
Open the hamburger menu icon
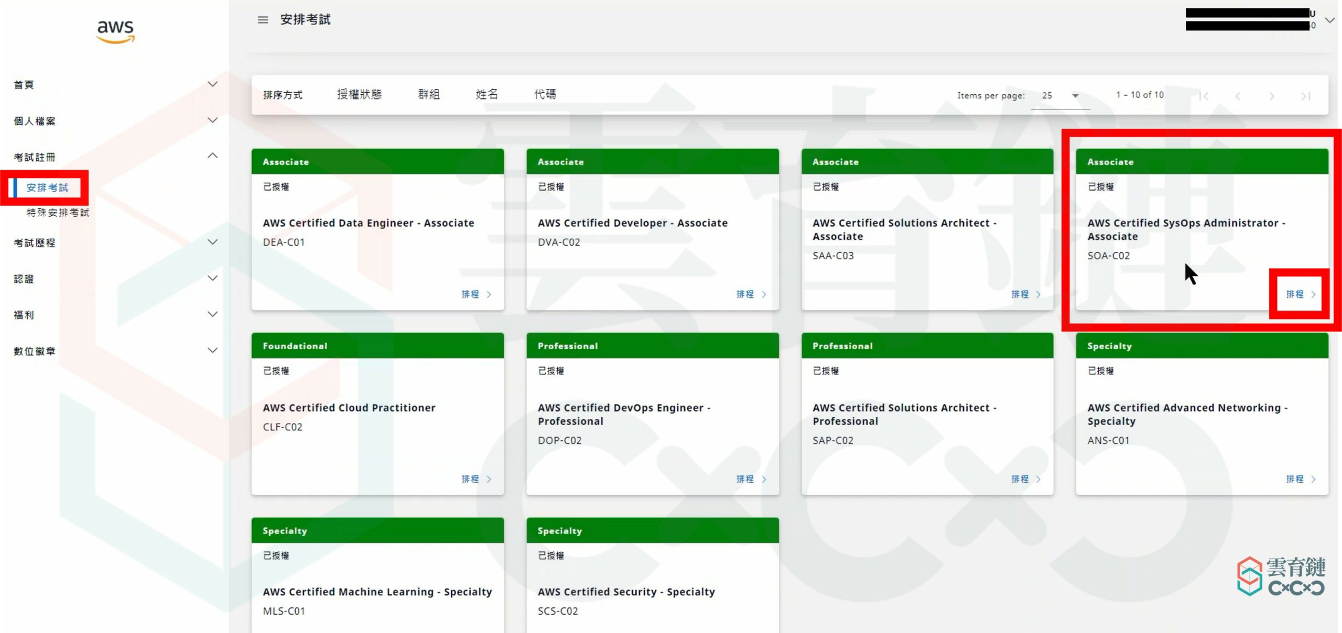[x=263, y=20]
